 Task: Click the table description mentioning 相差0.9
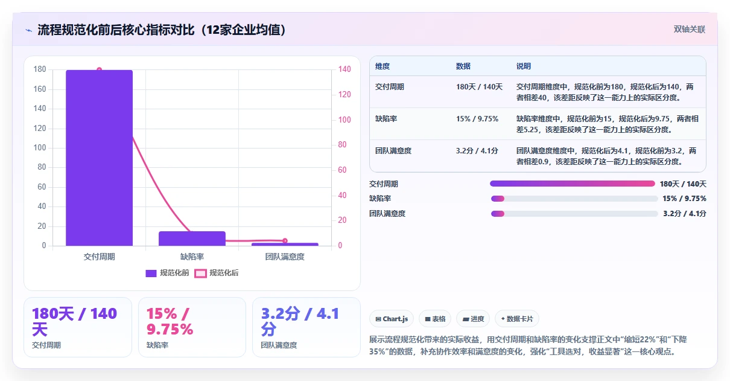[x=609, y=156]
